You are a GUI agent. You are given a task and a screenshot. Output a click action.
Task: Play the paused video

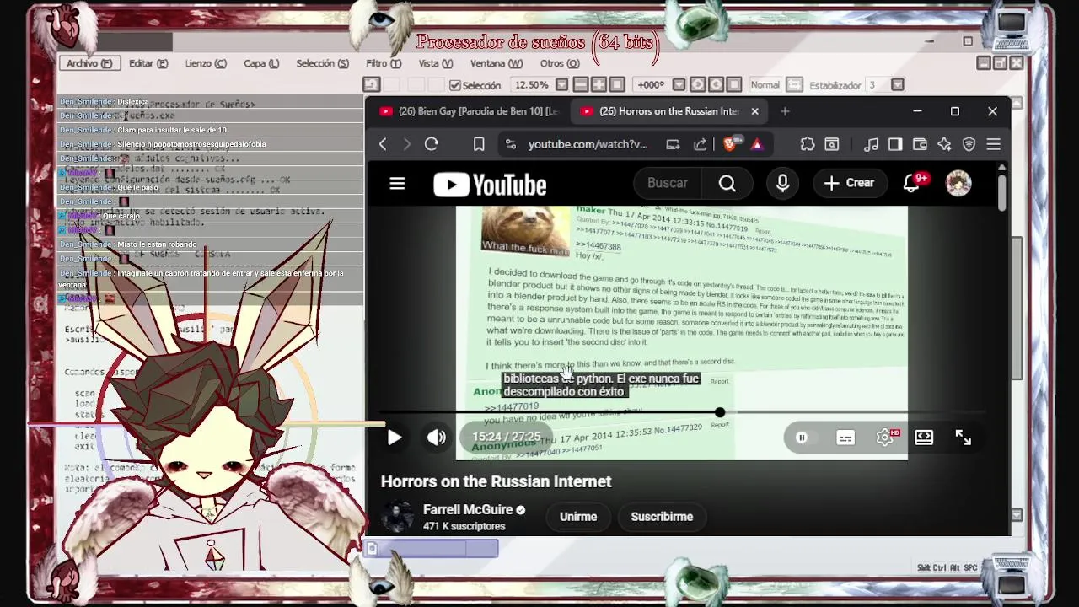pyautogui.click(x=395, y=438)
